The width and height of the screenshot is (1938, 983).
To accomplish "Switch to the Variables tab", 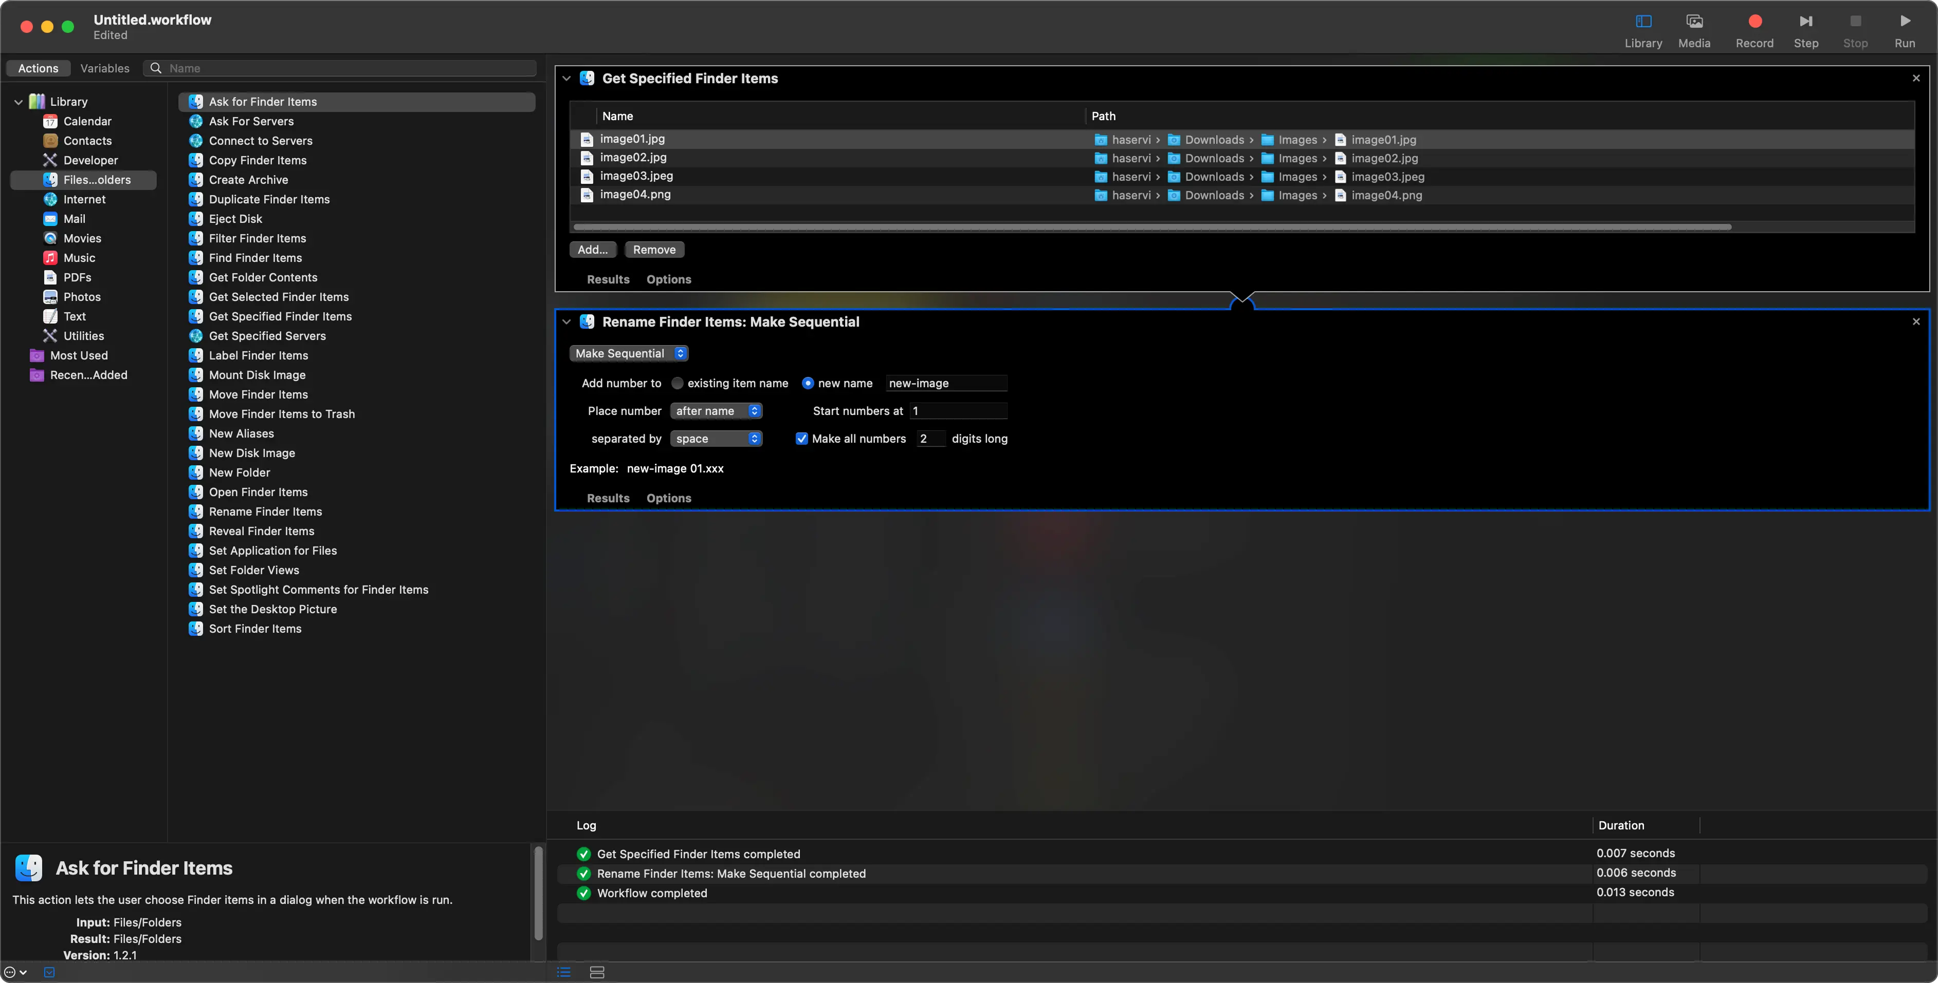I will [x=104, y=68].
